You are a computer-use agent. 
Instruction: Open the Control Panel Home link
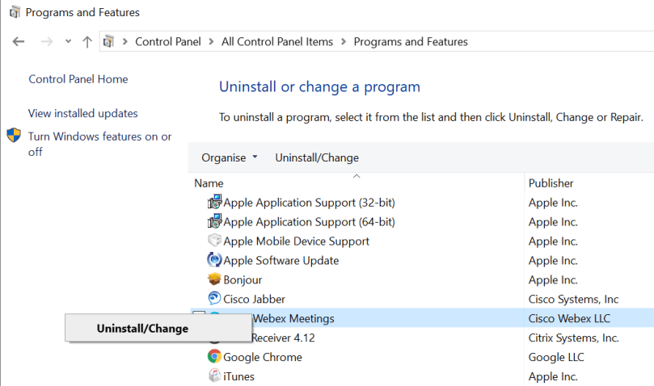click(x=78, y=79)
